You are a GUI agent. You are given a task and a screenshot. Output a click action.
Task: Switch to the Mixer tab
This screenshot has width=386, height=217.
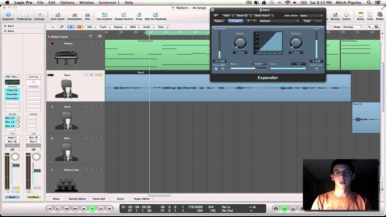56,199
